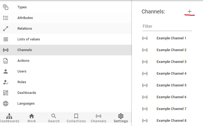Open Types via its stacked-squares icon

coord(6,7)
